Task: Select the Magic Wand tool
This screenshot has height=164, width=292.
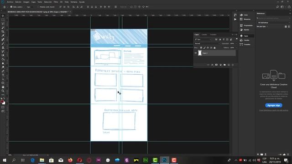Action: [3, 28]
